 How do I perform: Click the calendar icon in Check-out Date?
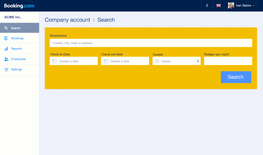106,61
